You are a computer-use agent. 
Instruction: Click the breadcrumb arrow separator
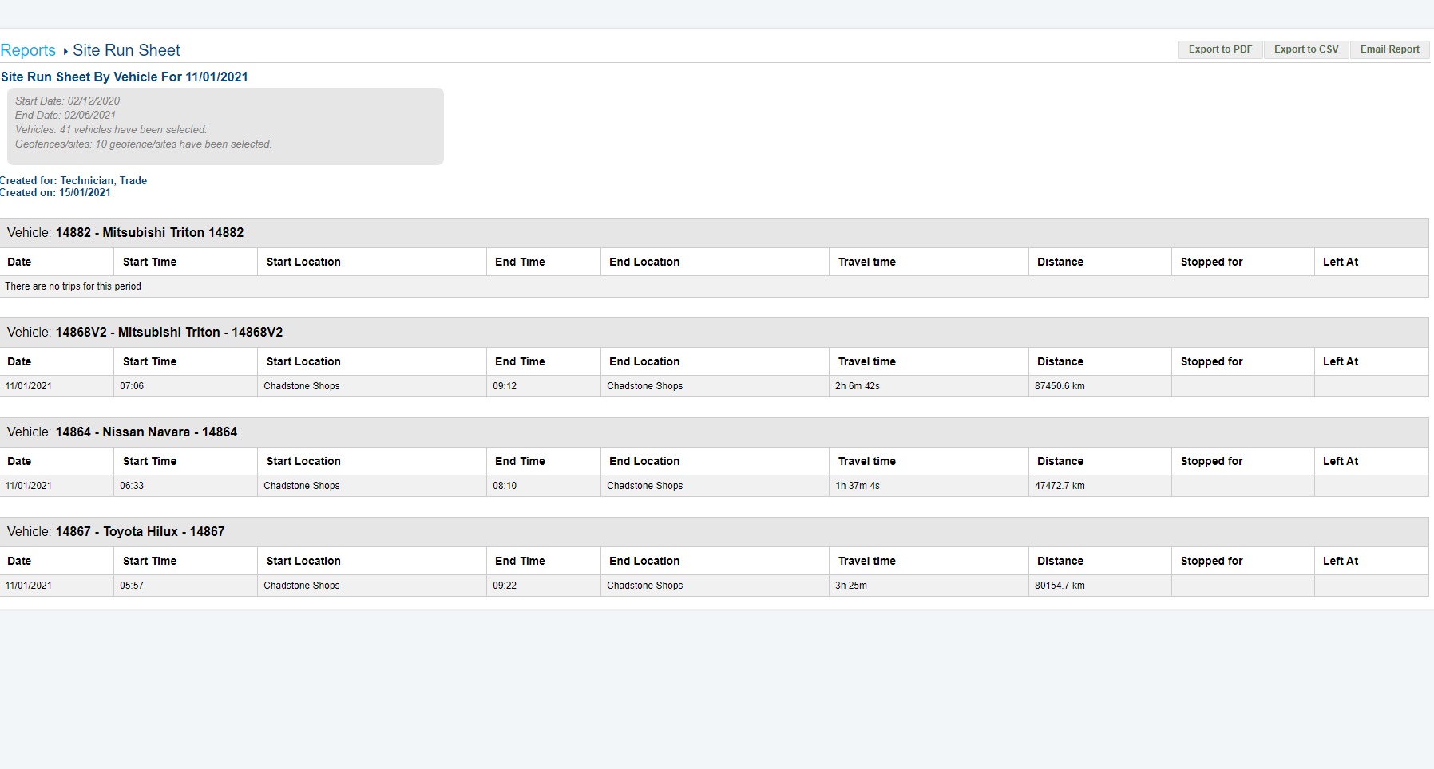[x=65, y=52]
